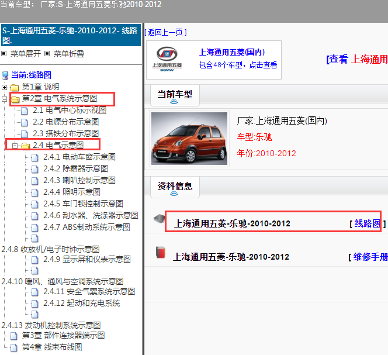
Task: Click the 当前:线路图 tree root label
Action: tap(31, 75)
